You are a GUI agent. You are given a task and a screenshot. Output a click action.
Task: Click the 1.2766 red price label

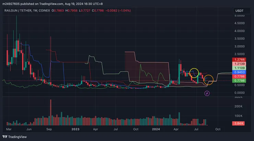[x=239, y=60]
